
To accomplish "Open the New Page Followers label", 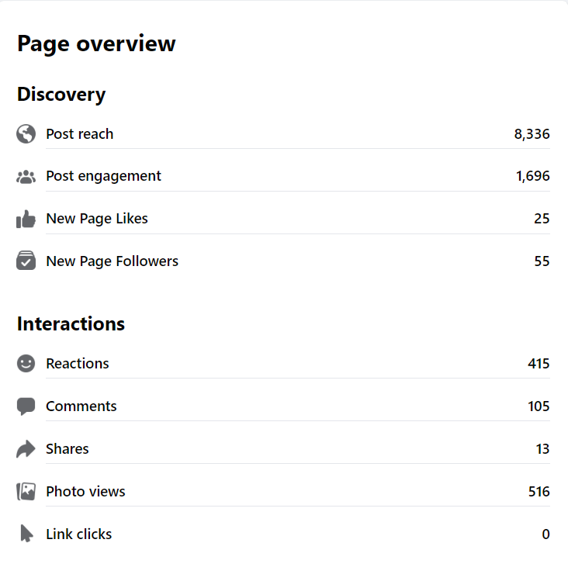I will (x=112, y=261).
